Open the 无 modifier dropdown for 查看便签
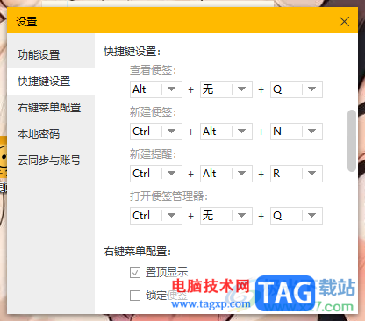Image resolution: width=365 pixels, height=321 pixels. (226, 89)
